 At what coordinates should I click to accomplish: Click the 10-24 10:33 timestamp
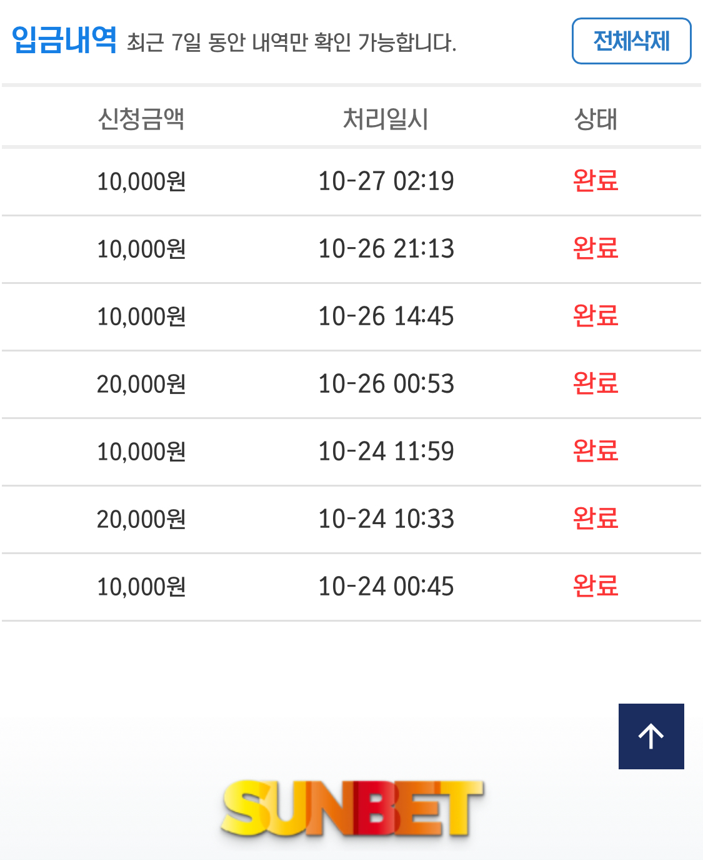click(386, 519)
